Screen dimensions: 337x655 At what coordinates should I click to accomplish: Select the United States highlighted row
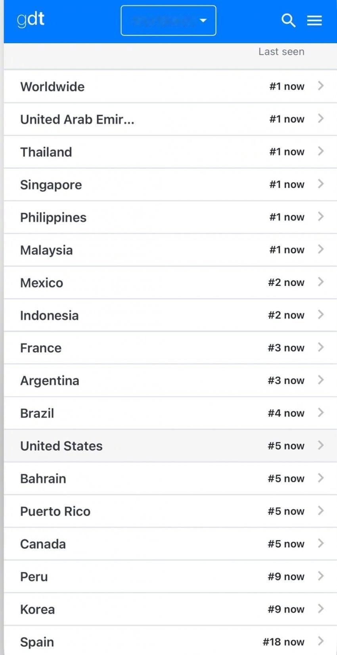[x=170, y=446]
